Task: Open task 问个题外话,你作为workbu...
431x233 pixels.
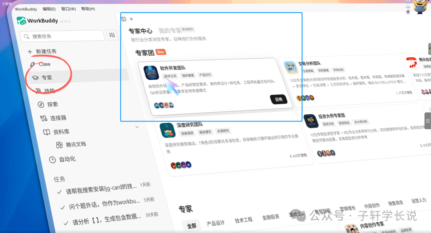Action: 104,204
